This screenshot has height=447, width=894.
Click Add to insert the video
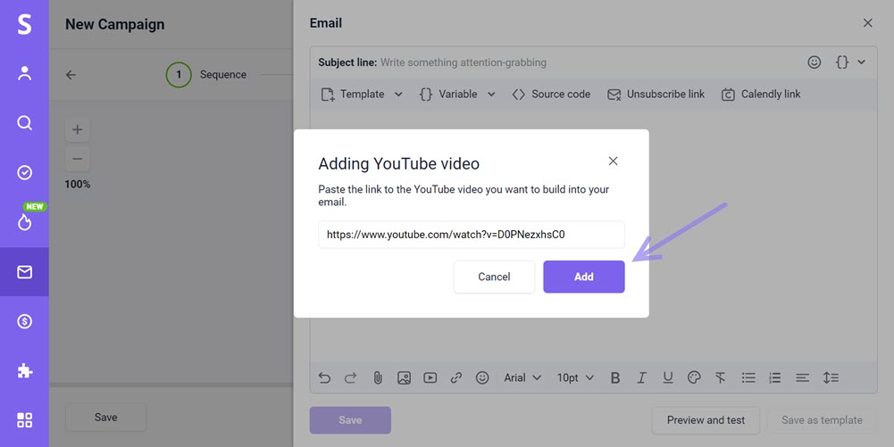click(584, 277)
